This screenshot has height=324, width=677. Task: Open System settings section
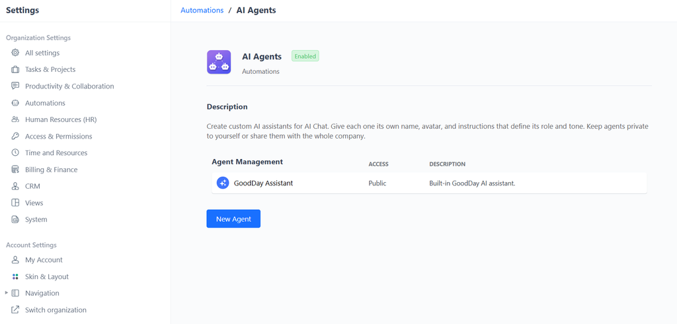(36, 219)
